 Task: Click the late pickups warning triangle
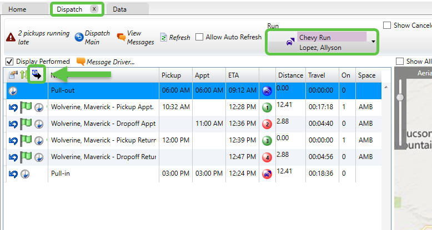11,38
